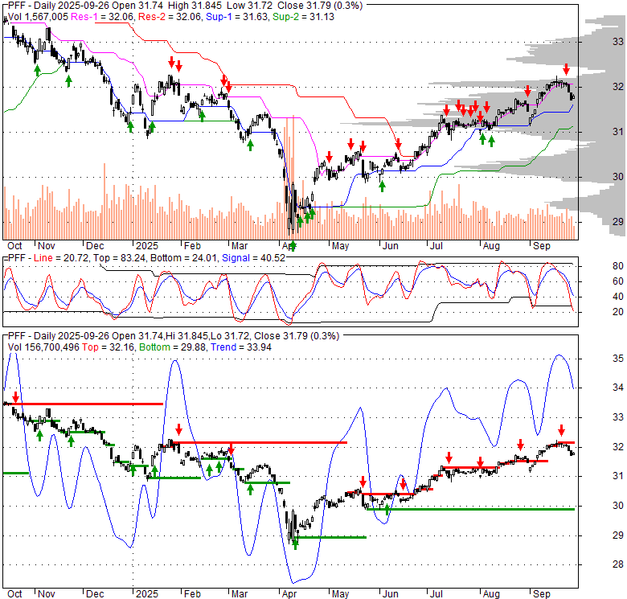Click the 'Res-2 = 32.06' red label
627x599 pixels.
169,17
